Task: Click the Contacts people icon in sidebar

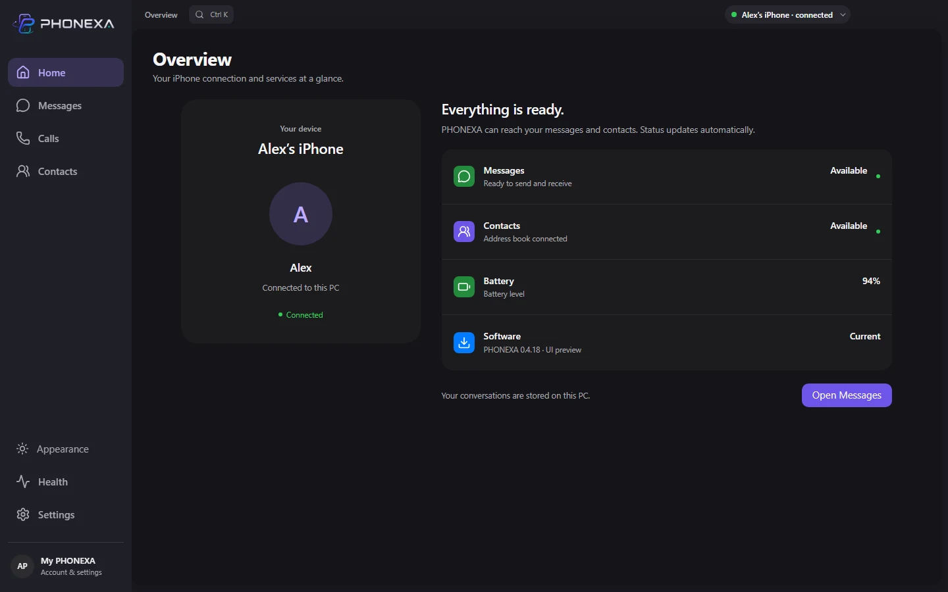Action: point(23,171)
